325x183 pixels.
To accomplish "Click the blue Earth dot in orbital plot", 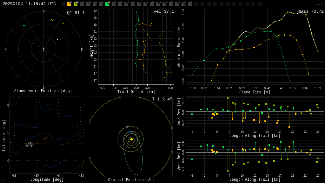I will (x=130, y=132).
